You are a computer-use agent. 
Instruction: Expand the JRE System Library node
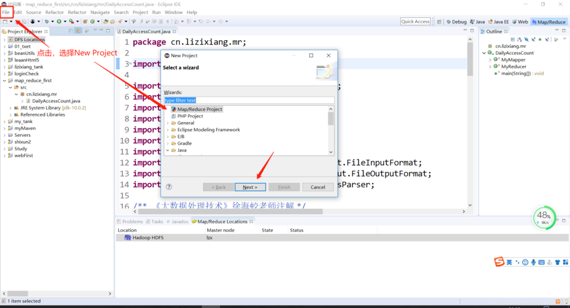(x=10, y=108)
